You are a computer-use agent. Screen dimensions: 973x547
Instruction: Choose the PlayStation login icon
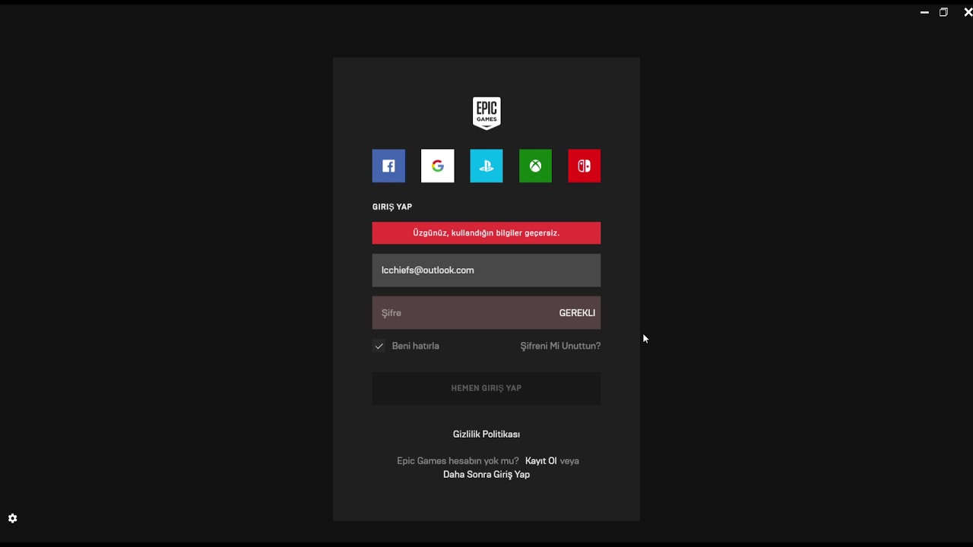click(486, 166)
